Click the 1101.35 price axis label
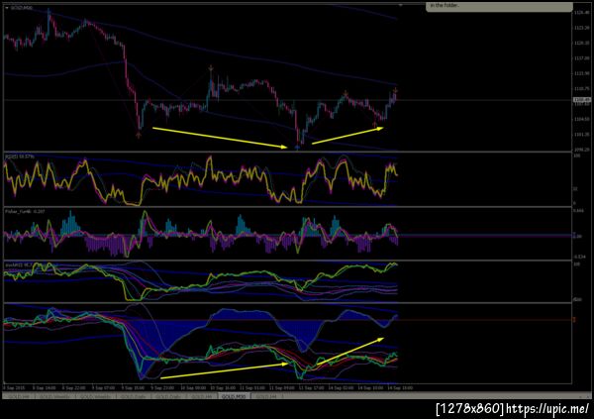Image resolution: width=594 pixels, height=419 pixels. [x=581, y=135]
